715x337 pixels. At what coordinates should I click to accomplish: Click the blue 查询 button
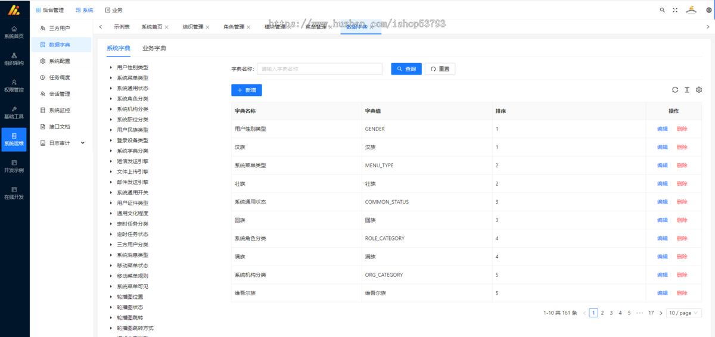[406, 69]
